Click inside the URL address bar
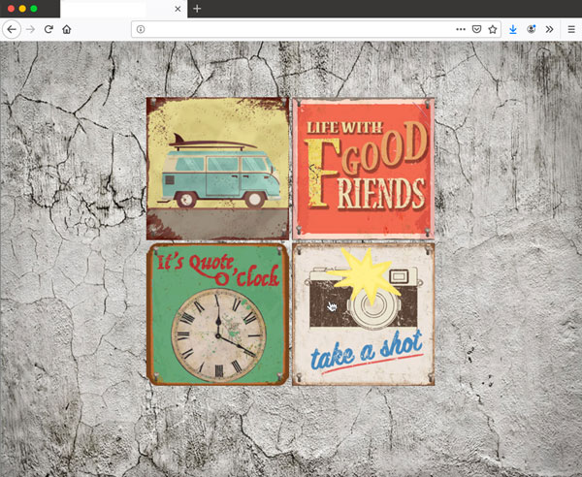Viewport: 582px width, 477px height. 291,29
